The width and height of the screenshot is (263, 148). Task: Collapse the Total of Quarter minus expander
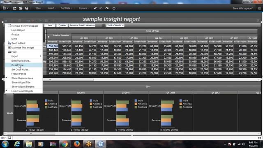(48, 37)
